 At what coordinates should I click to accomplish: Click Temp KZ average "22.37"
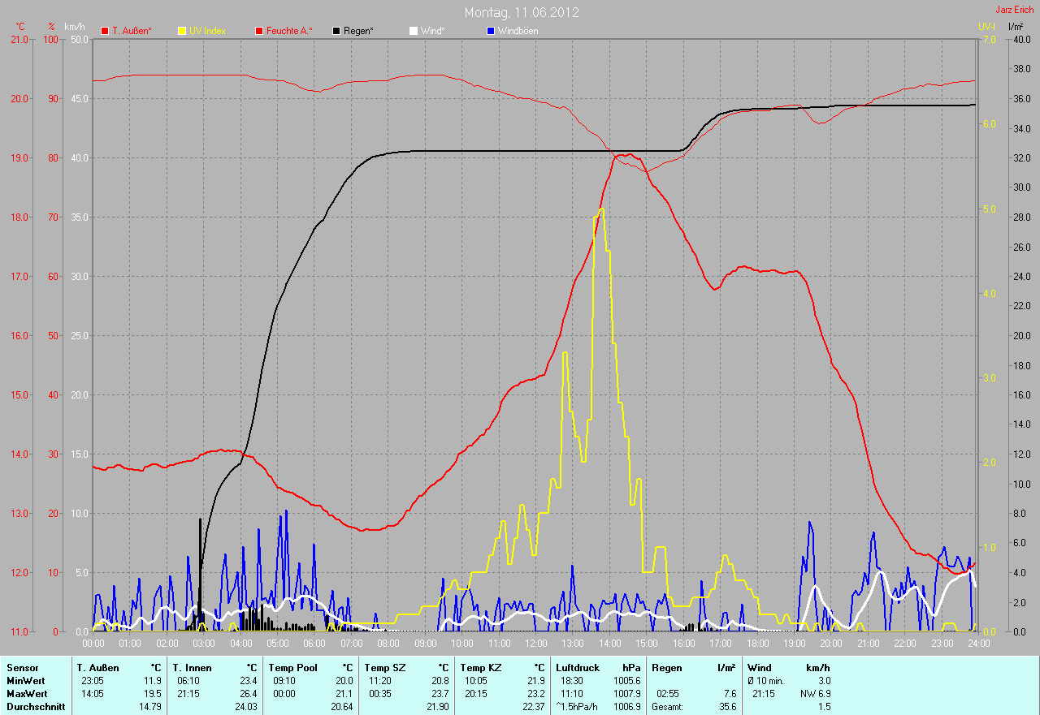click(533, 707)
